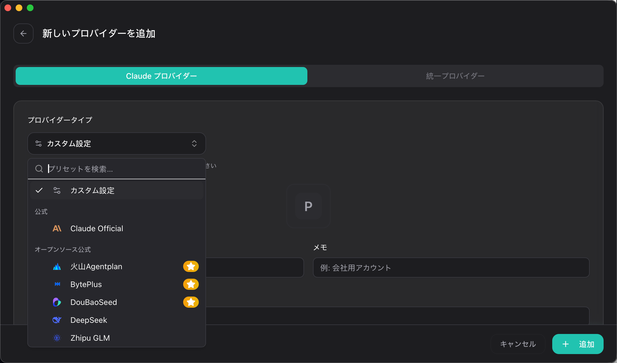The height and width of the screenshot is (363, 617).
Task: Click the 火山Agentplan volcano icon
Action: click(x=57, y=266)
